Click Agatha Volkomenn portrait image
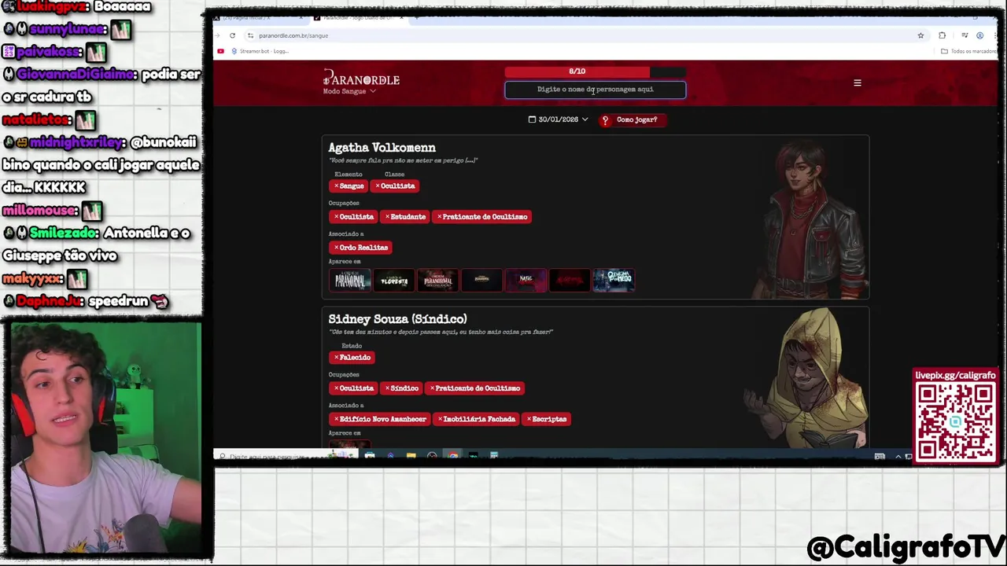 coord(810,219)
